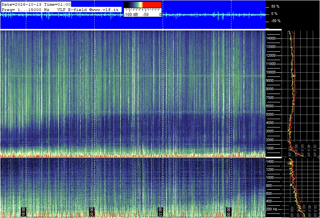Click the 10000 frequency axis label

click(x=271, y=72)
